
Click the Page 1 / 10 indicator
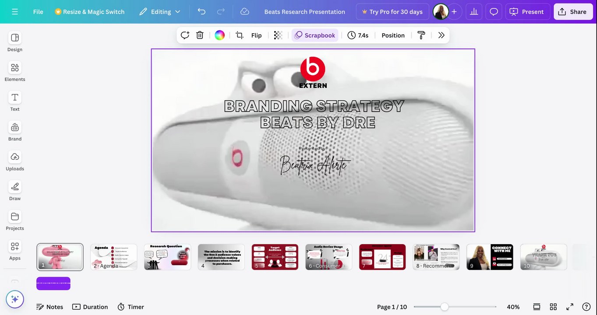(392, 307)
